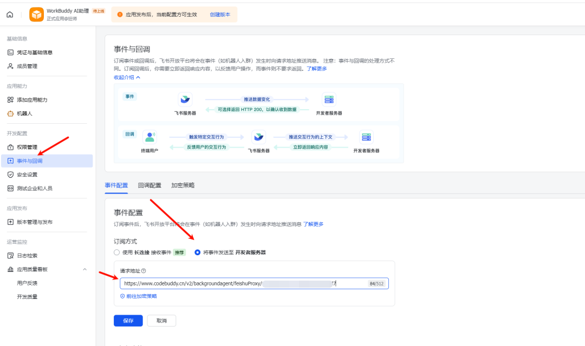Image resolution: width=585 pixels, height=346 pixels.
Task: Click the 取消 button
Action: (x=161, y=321)
